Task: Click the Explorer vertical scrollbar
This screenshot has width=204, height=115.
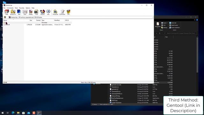Action: tap(197, 55)
